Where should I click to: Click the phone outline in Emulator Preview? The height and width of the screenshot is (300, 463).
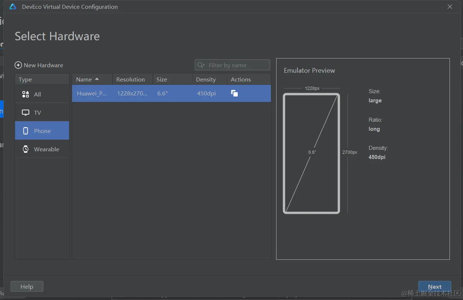point(312,153)
